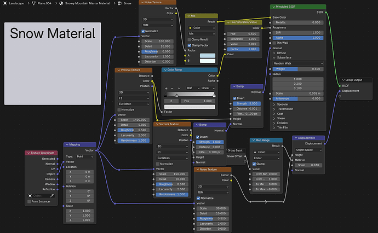Click Mix node color swatch A

point(208,56)
